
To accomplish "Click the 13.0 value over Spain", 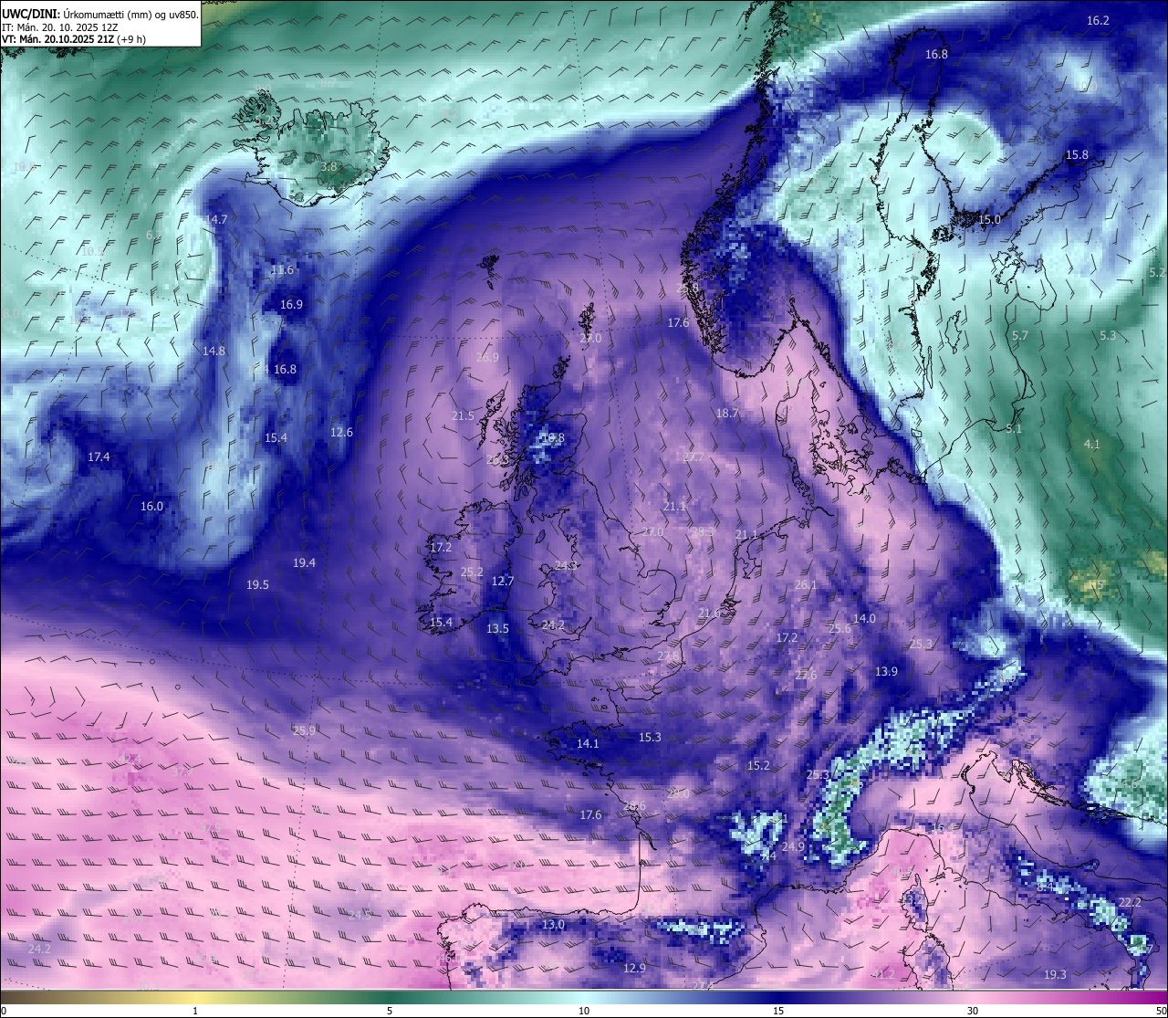I will pos(553,925).
